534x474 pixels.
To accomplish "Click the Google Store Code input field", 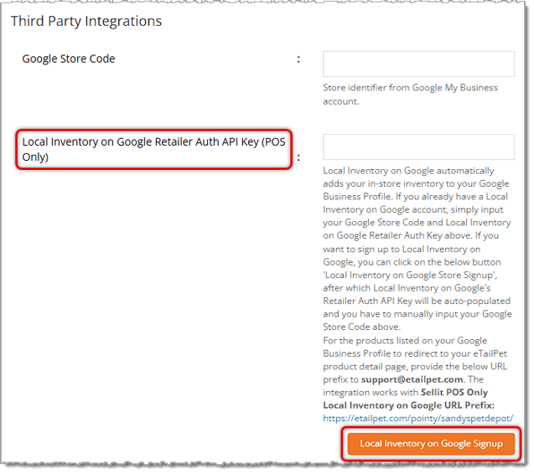I will point(418,64).
